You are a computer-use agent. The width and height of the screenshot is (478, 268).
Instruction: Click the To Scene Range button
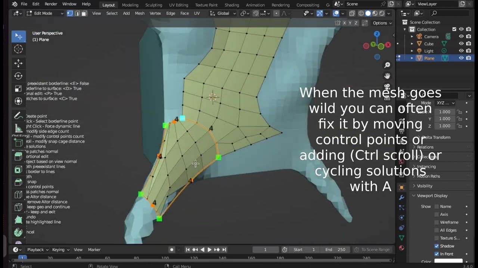[x=372, y=249]
